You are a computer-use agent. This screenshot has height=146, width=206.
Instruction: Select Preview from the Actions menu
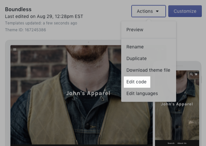[135, 30]
